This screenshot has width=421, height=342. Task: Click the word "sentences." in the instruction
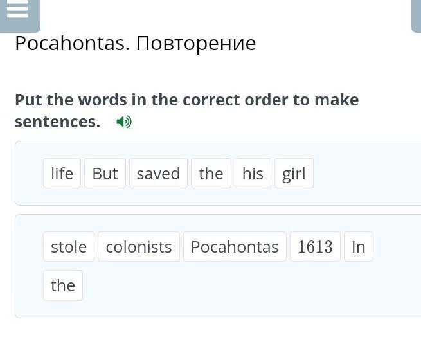(x=57, y=122)
